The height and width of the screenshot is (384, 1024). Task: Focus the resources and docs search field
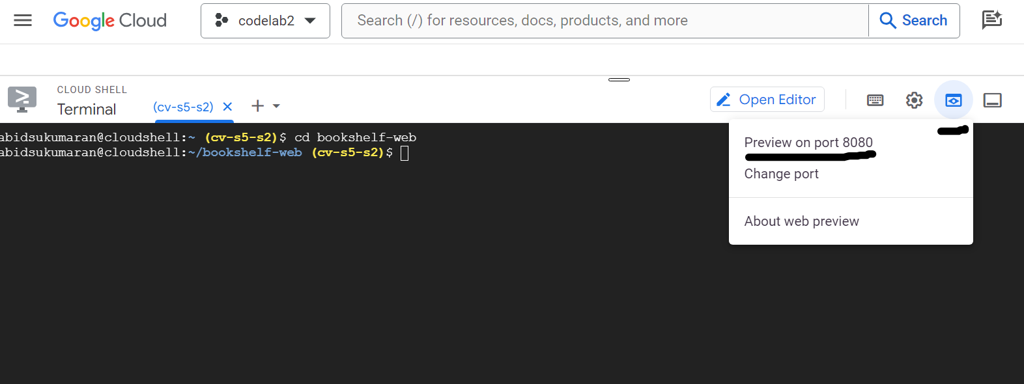pyautogui.click(x=604, y=21)
